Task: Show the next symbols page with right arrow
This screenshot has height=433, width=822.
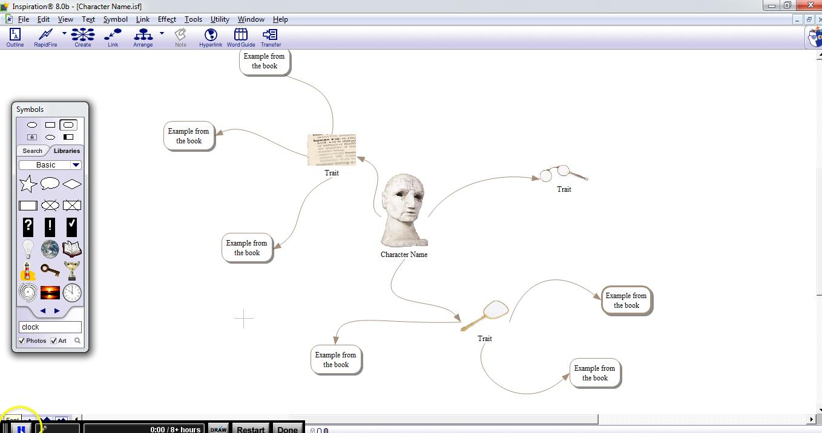Action: click(x=58, y=310)
